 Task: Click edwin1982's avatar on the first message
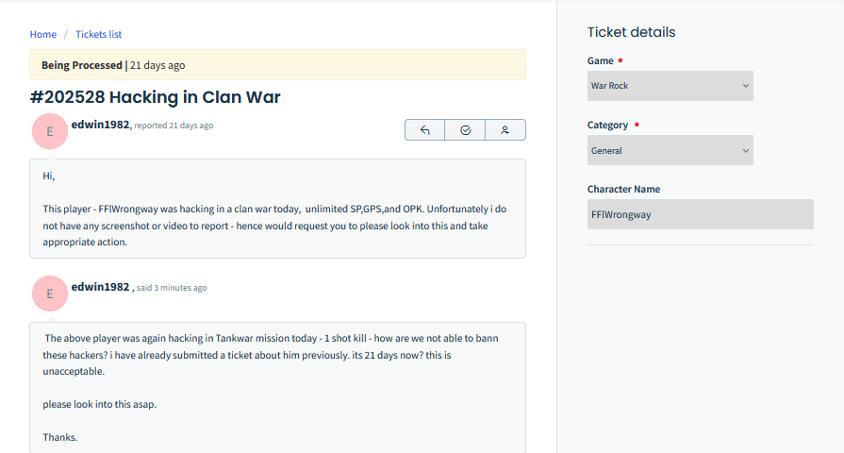pyautogui.click(x=49, y=132)
